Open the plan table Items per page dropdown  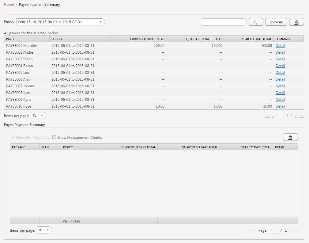[44, 230]
